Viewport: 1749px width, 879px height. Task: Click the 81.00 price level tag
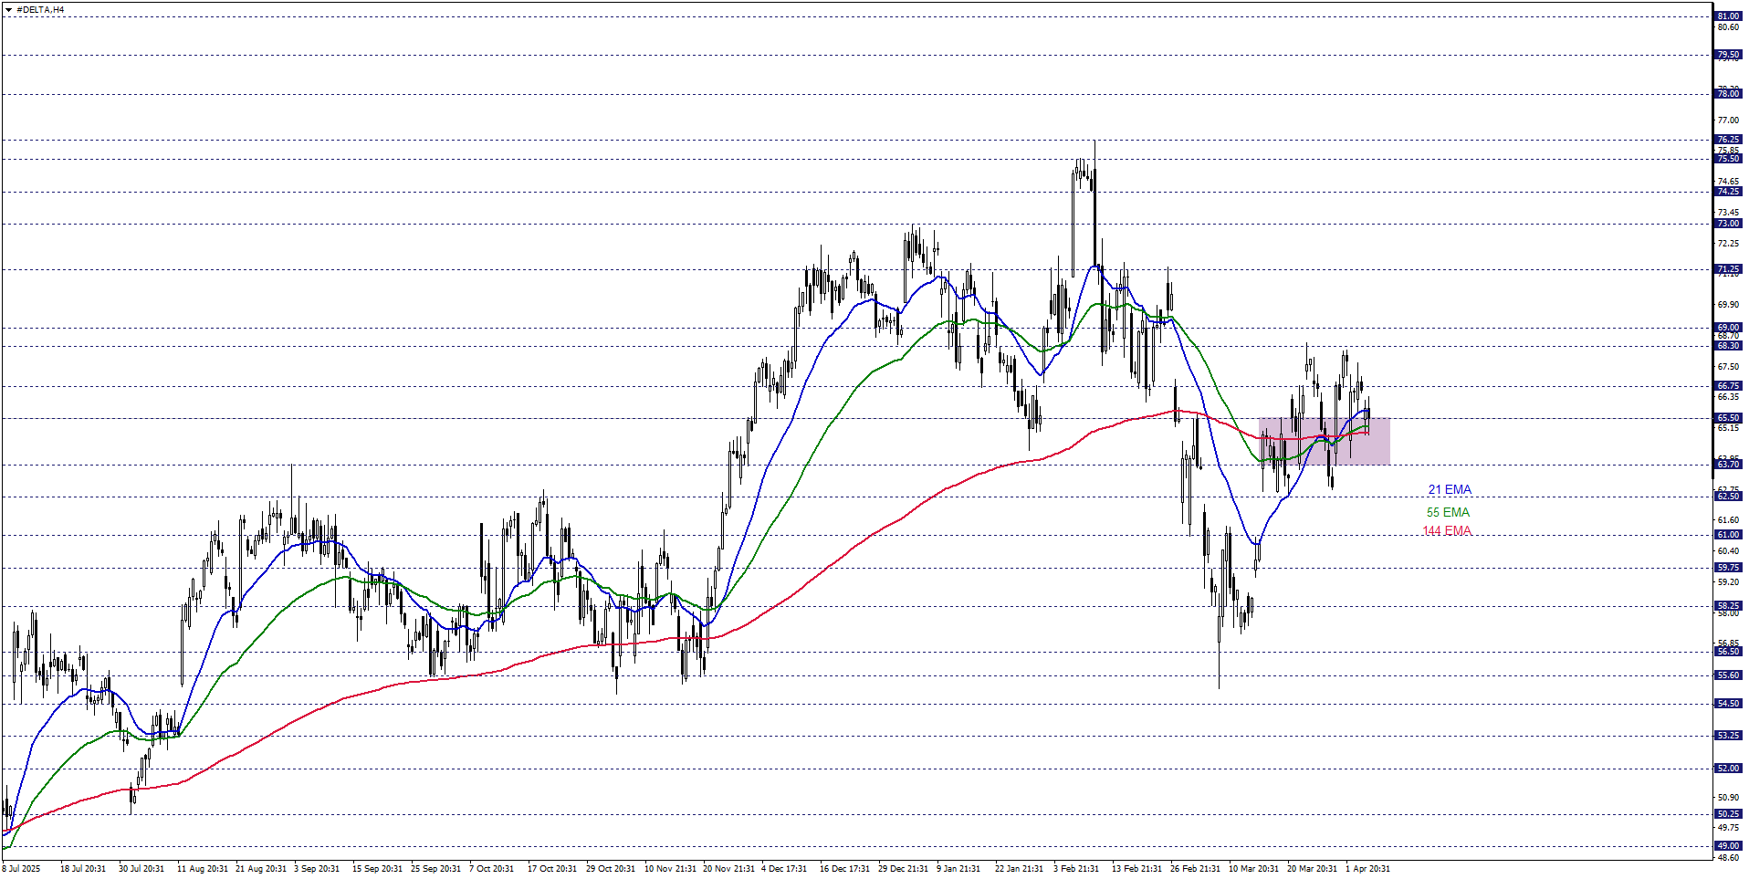pos(1728,16)
